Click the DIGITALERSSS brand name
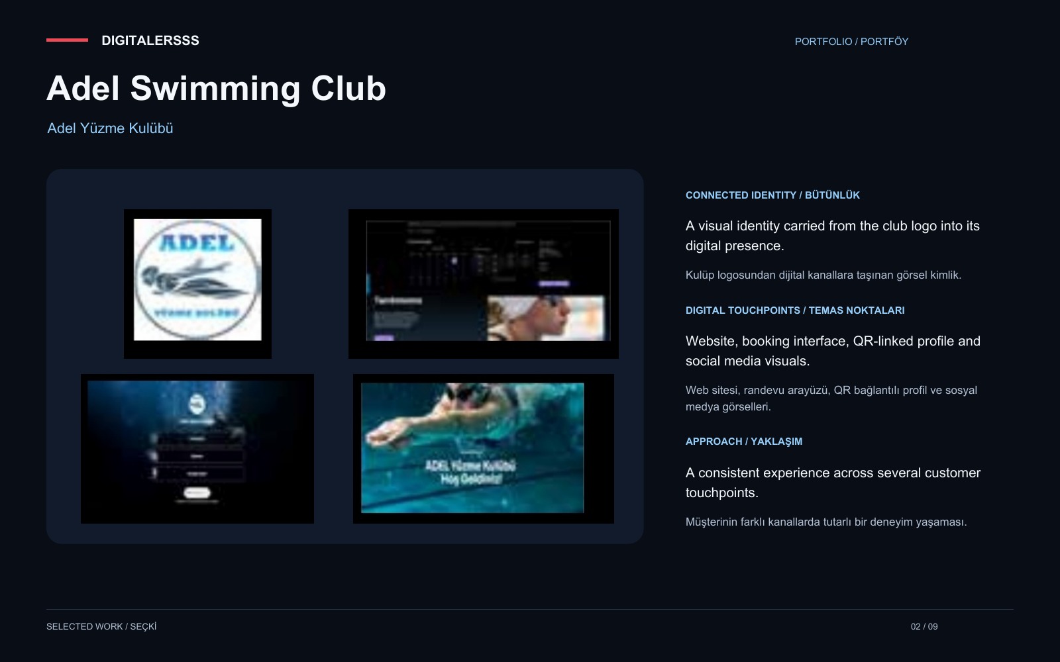 tap(150, 40)
